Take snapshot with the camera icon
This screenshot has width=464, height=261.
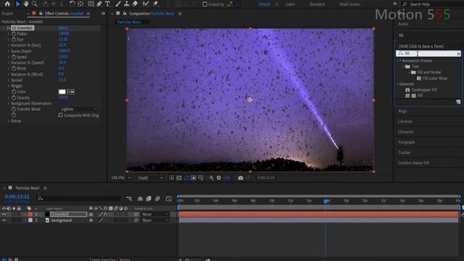coord(241,178)
